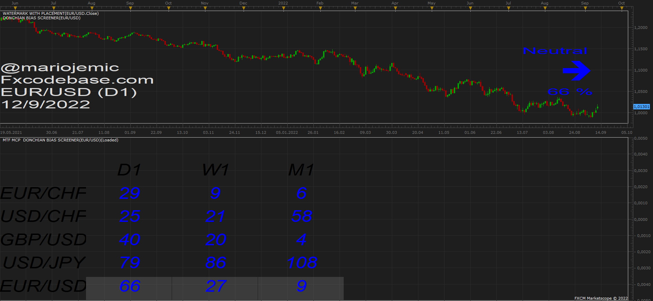This screenshot has height=301, width=653.
Task: Click USD/CHF M1 value 58
Action: point(302,216)
